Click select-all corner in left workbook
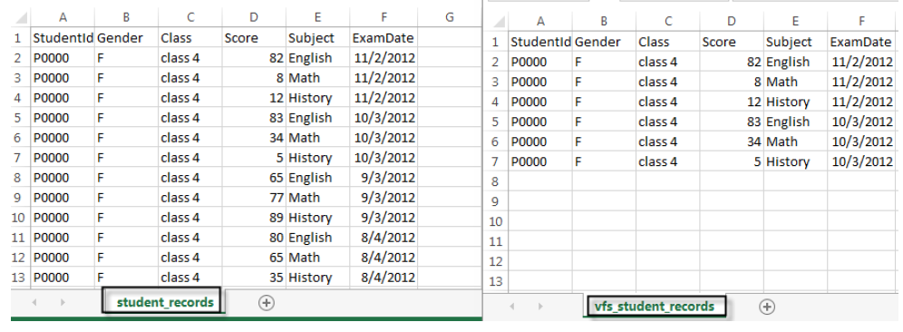This screenshot has width=903, height=332. (x=21, y=18)
